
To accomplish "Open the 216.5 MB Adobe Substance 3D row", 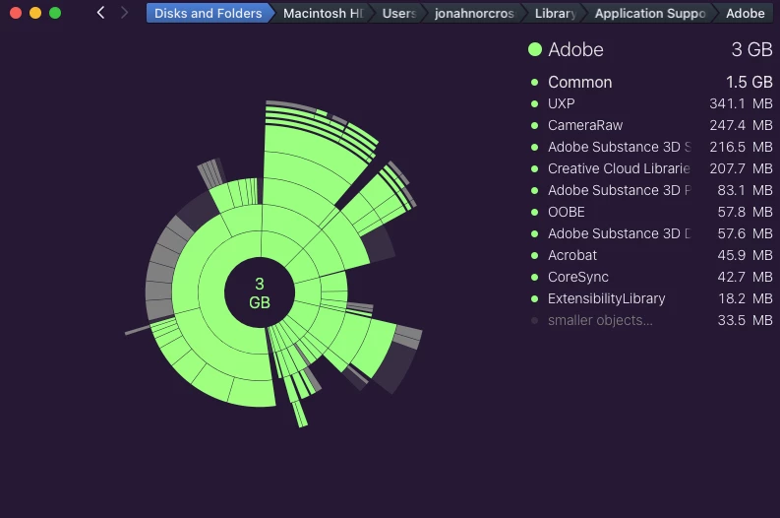I will point(650,147).
